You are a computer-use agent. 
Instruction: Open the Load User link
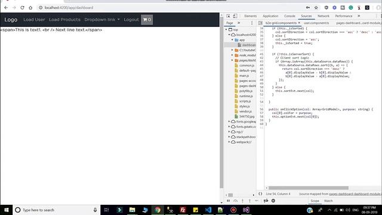pyautogui.click(x=34, y=20)
